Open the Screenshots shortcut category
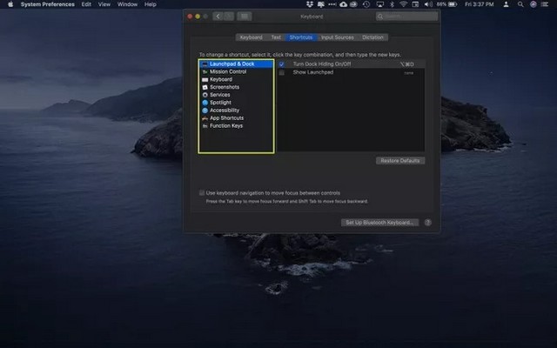This screenshot has width=557, height=348. click(236, 87)
